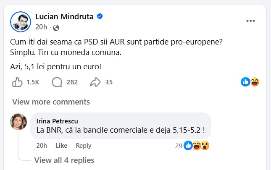The height and width of the screenshot is (170, 271).
Task: Open Irina Petrescu profile name link
Action: (x=57, y=121)
